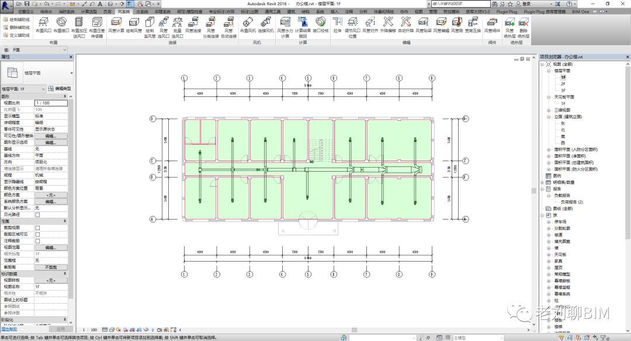Click 编辑 button for 可见性/图形替换
Viewport: 631px width, 341px height.
pyautogui.click(x=51, y=136)
